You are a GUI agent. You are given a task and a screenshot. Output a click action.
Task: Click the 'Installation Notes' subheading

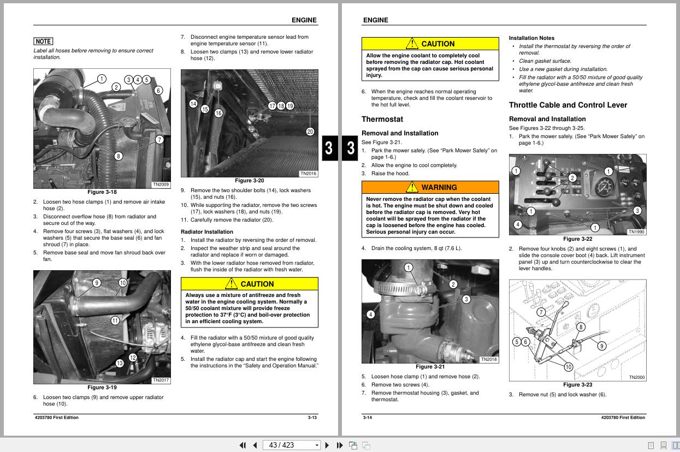531,38
